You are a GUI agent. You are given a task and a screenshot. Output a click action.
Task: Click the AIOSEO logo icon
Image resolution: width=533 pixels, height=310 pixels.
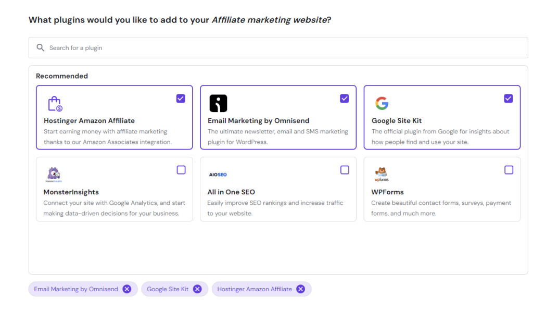coord(218,175)
